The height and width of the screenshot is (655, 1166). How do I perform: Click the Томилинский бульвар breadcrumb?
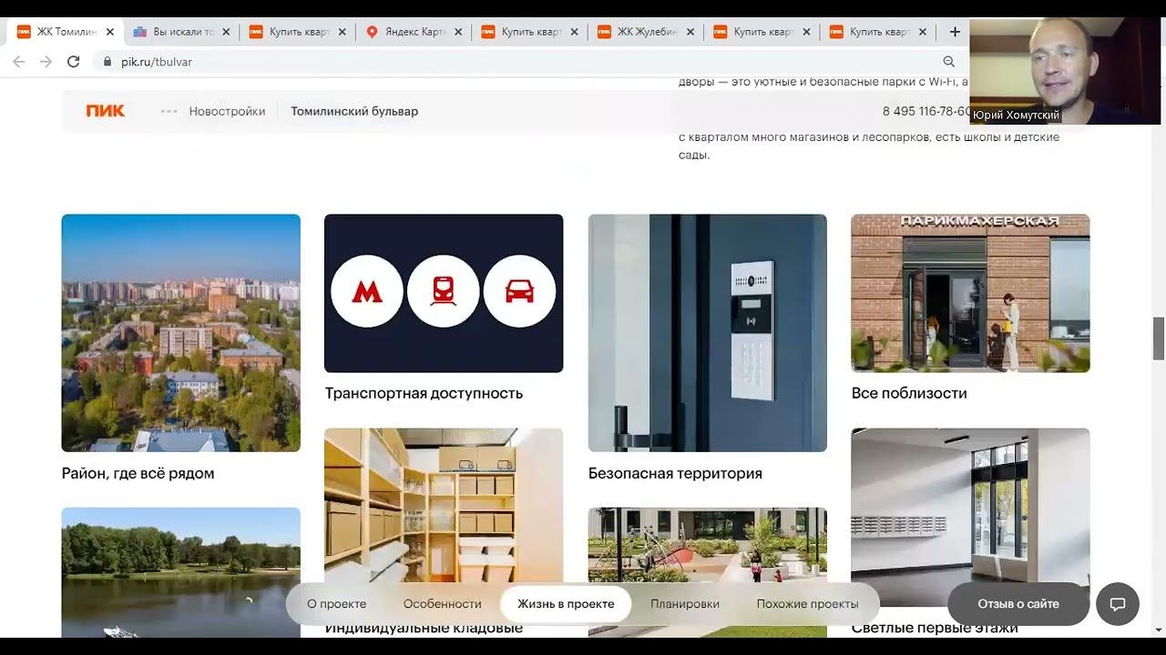[354, 111]
